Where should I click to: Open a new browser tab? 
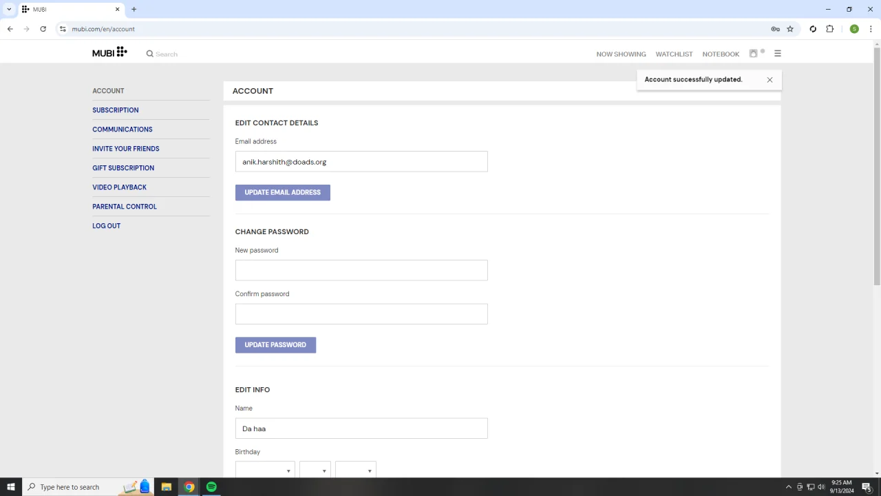[134, 9]
